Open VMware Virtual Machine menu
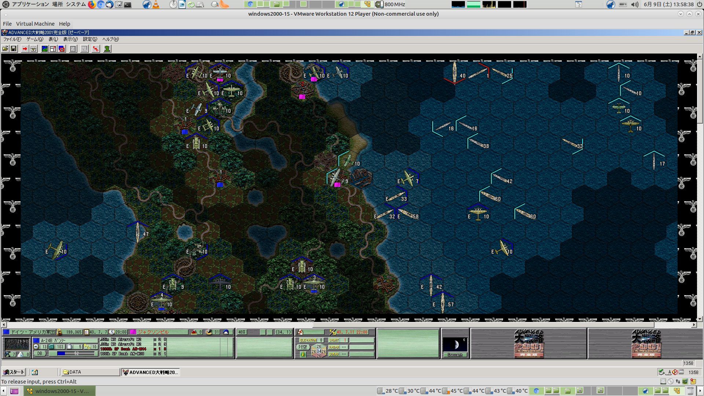 coord(35,24)
